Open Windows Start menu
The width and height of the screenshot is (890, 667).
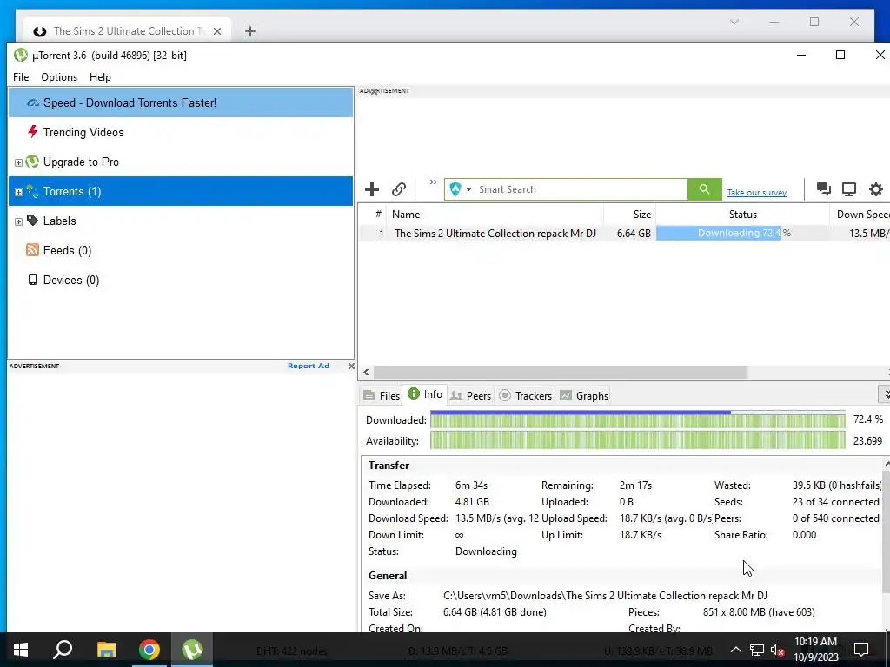pyautogui.click(x=21, y=650)
